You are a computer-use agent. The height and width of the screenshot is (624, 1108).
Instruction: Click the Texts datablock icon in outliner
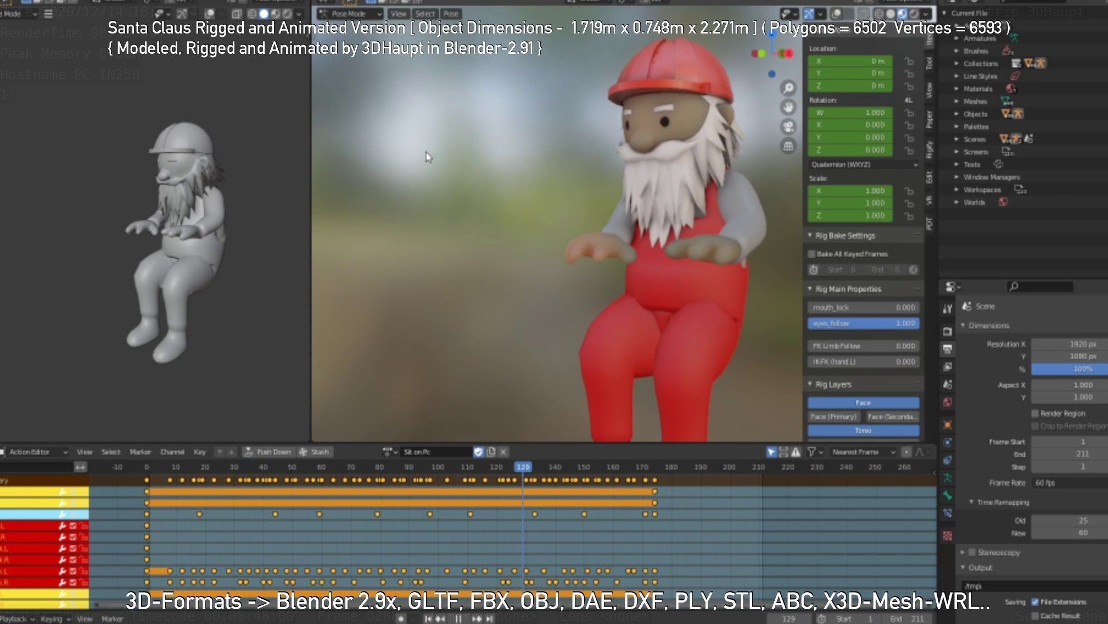pyautogui.click(x=998, y=164)
